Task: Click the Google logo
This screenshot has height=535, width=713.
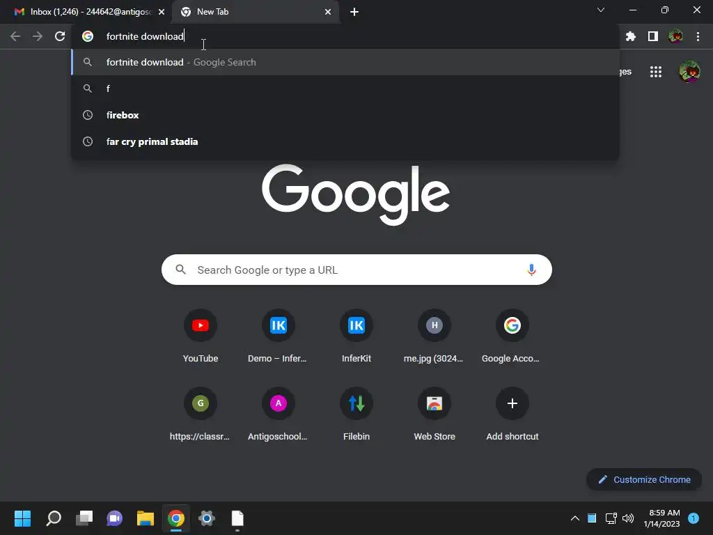Action: click(356, 194)
